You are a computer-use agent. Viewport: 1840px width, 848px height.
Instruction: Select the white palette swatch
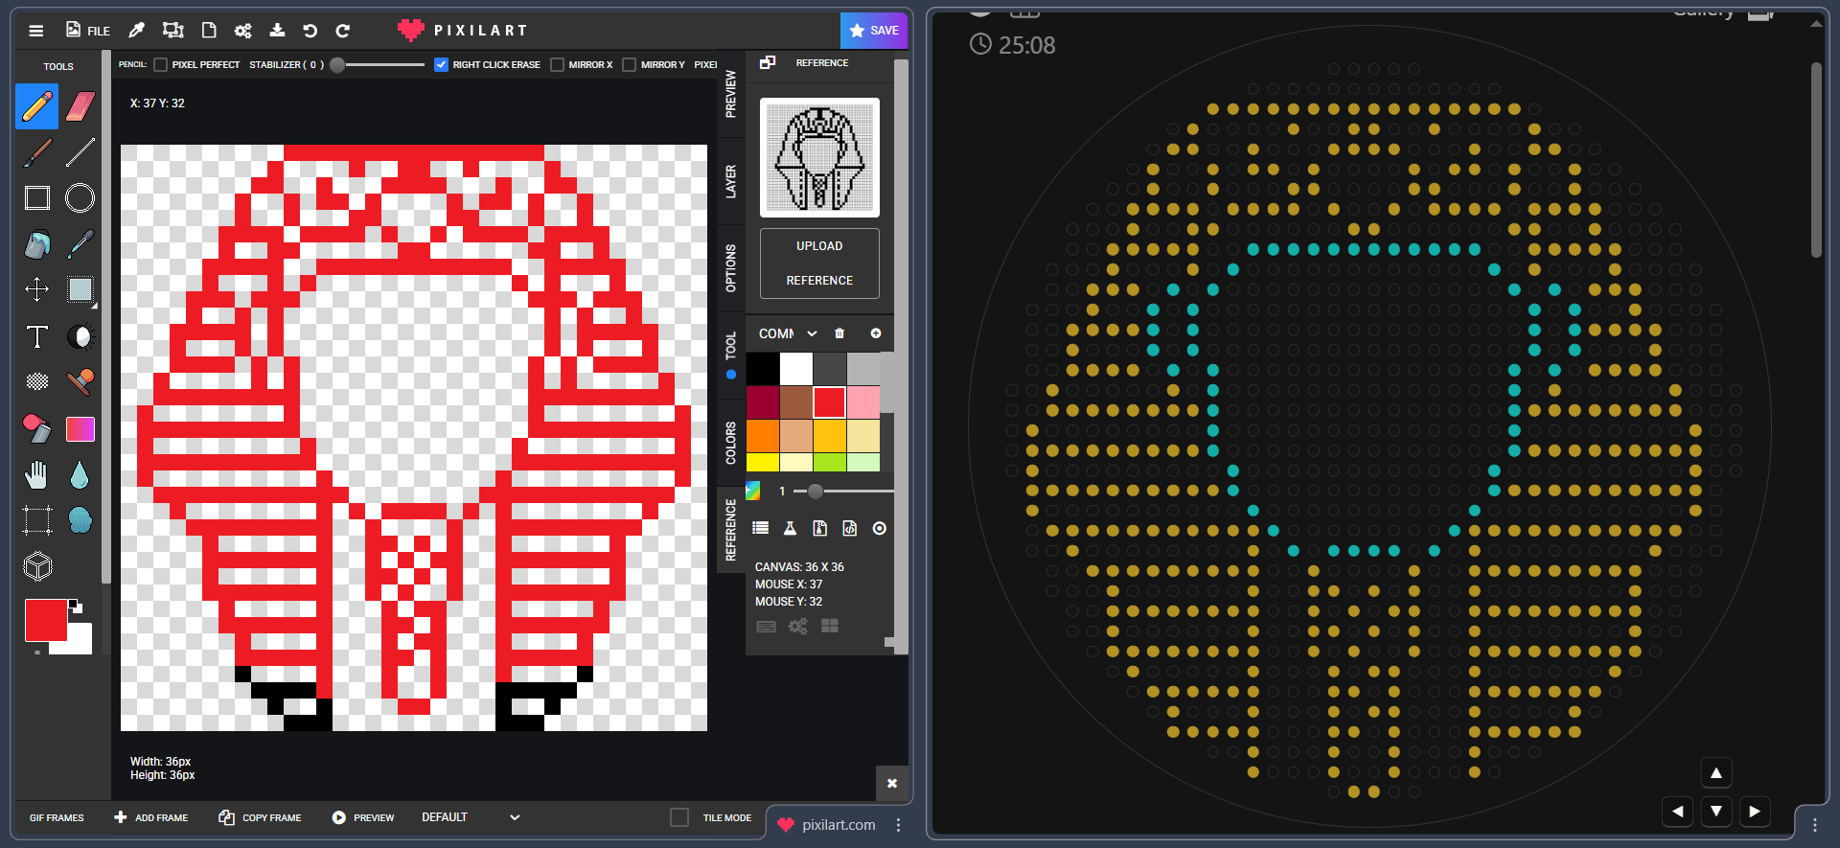[x=796, y=369]
